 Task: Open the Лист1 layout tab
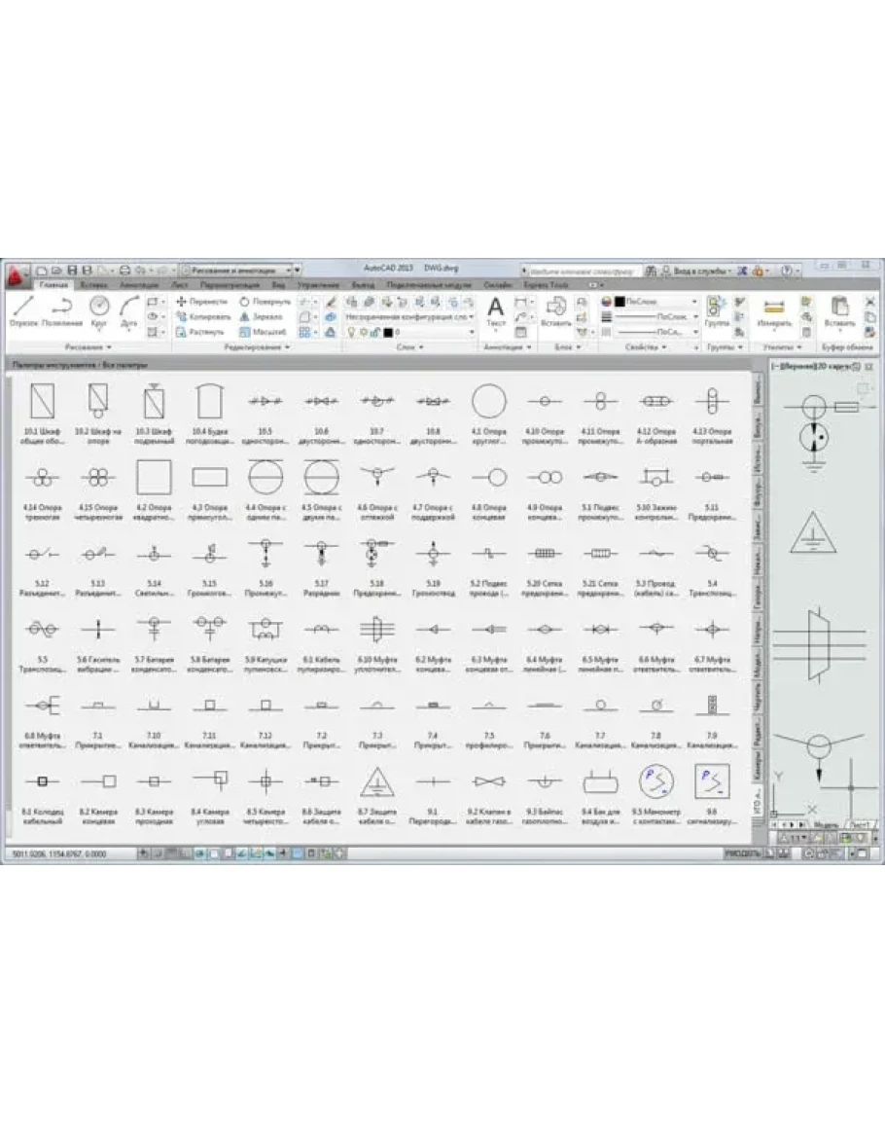point(859,823)
